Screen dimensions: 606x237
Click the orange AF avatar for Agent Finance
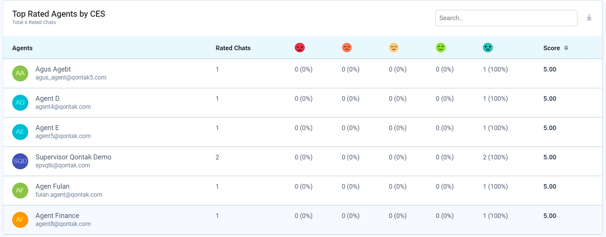pyautogui.click(x=20, y=220)
